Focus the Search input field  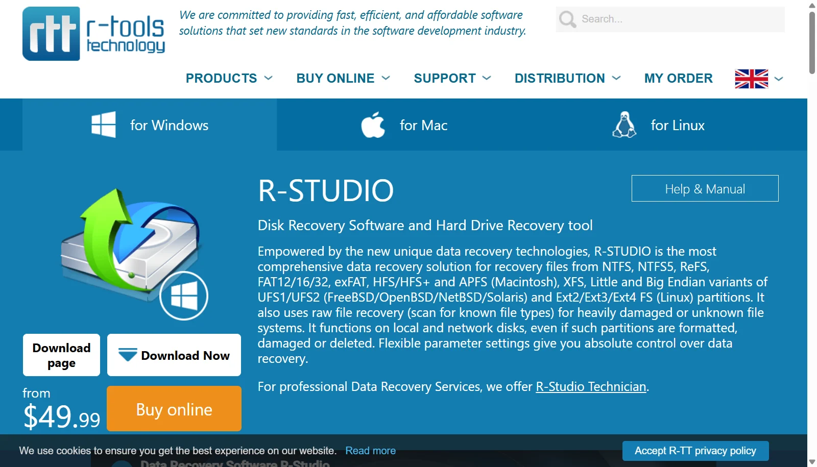670,19
